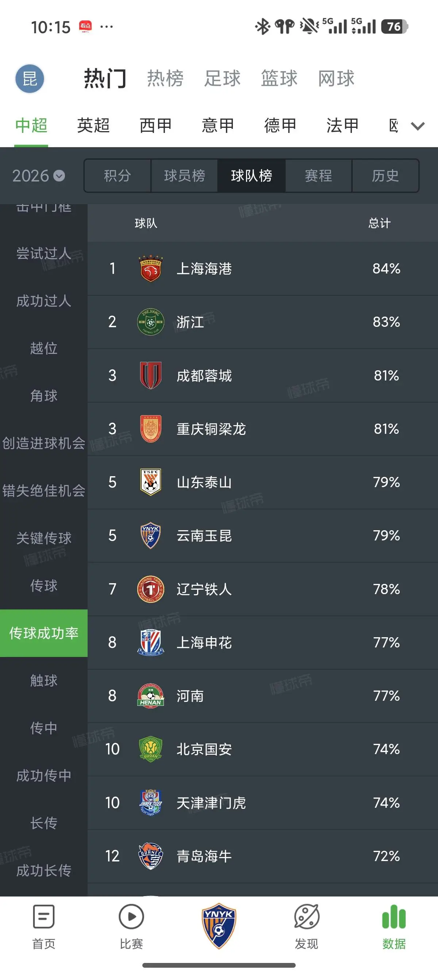Expand the league list chevron
The height and width of the screenshot is (975, 438).
(418, 126)
